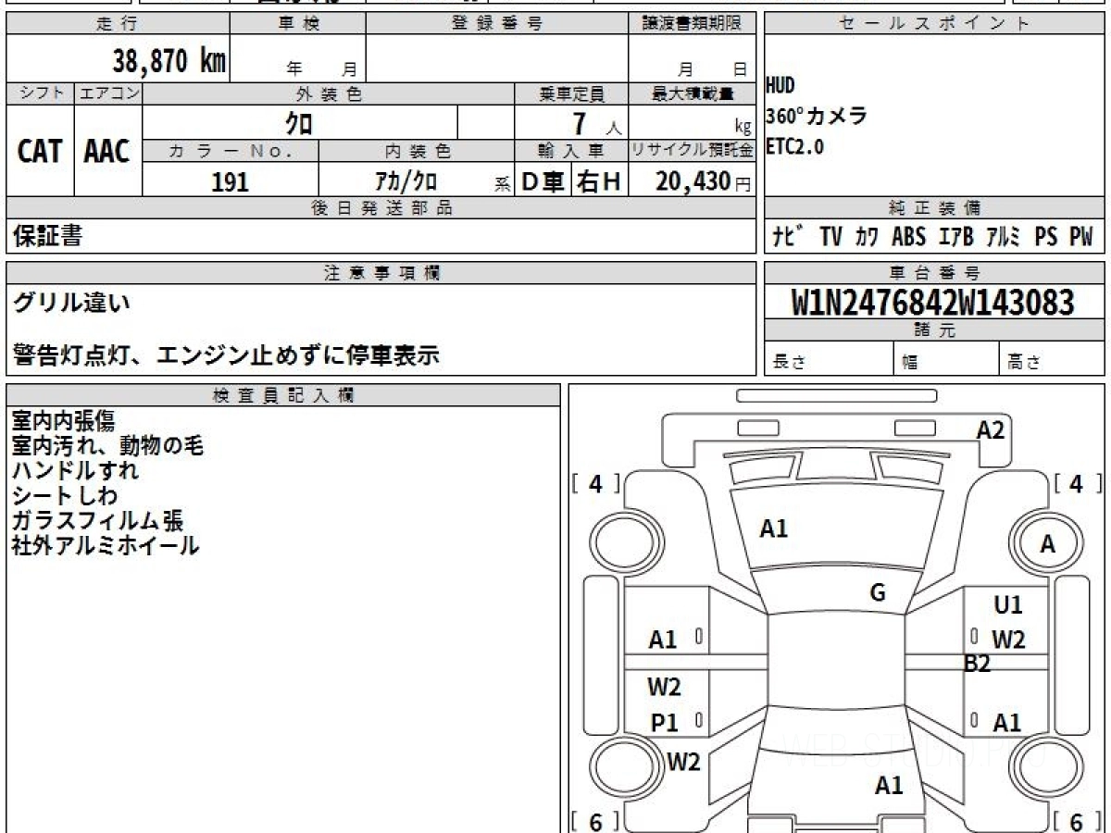Click the CAT shift type cell

coord(40,151)
